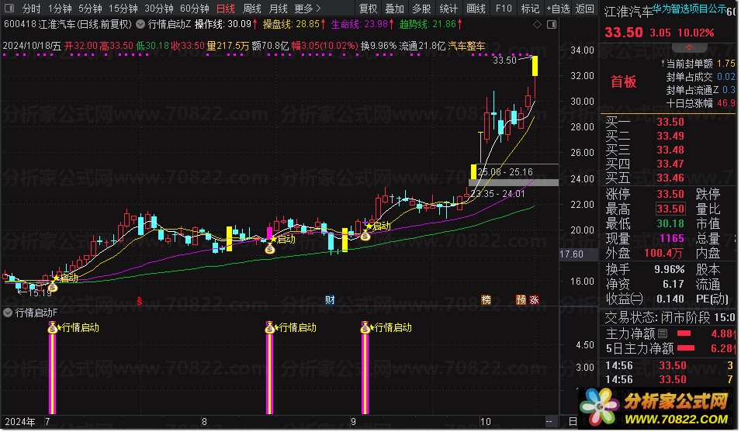
Task: Toggle the side panel icon at chart top-right
Action: (x=552, y=25)
